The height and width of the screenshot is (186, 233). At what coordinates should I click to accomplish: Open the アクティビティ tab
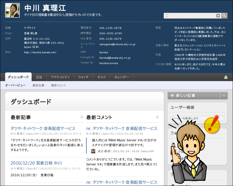(60, 77)
